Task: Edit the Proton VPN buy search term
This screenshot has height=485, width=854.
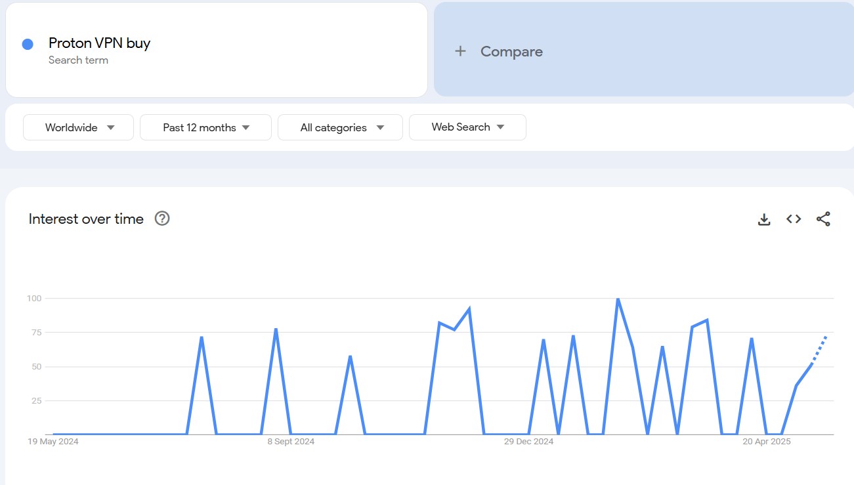Action: [99, 43]
